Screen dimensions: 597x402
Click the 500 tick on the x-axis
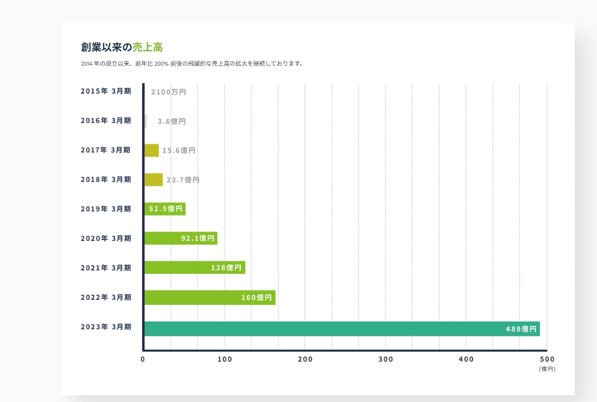(x=547, y=359)
